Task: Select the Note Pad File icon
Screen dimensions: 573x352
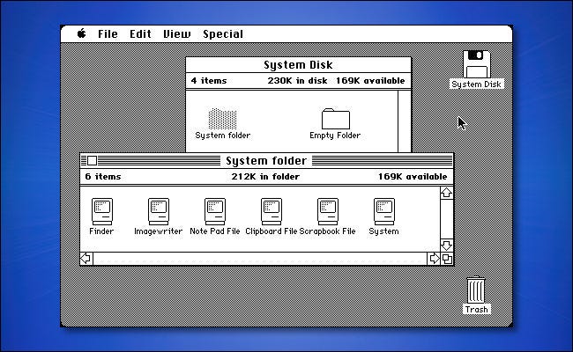Action: 214,211
